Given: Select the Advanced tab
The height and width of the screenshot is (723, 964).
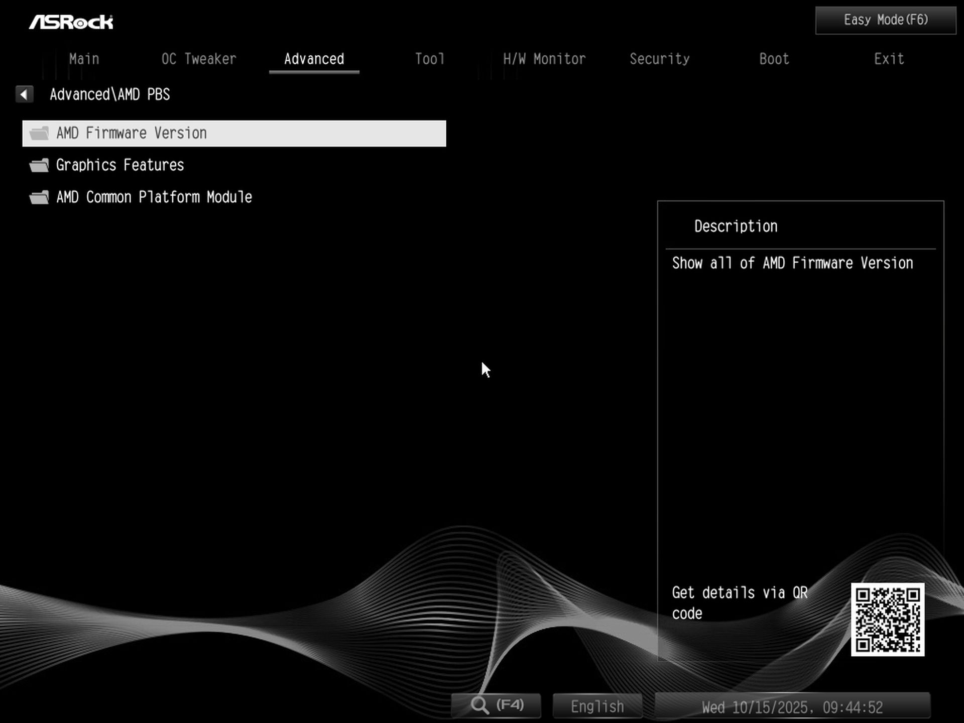Looking at the screenshot, I should click(x=314, y=59).
